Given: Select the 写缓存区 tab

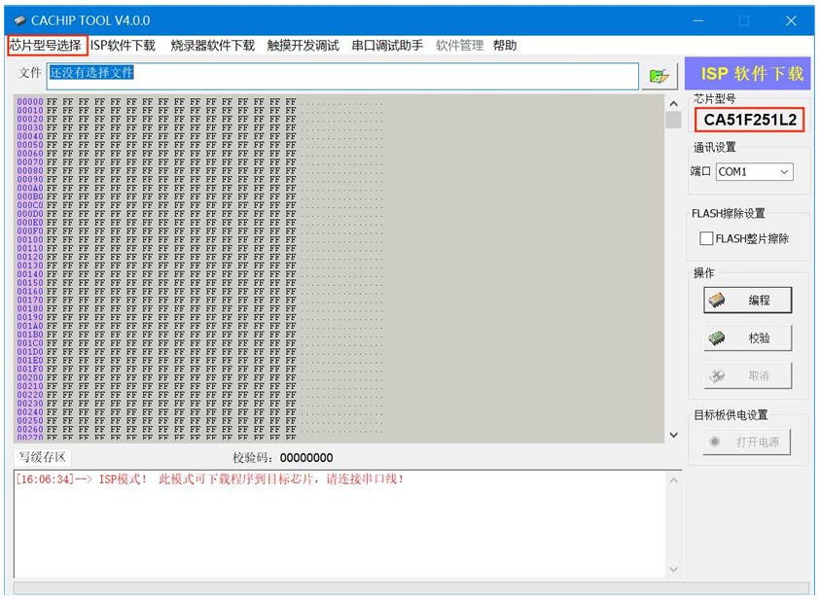Looking at the screenshot, I should [43, 457].
